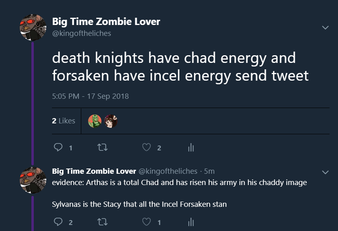Image resolution: width=338 pixels, height=231 pixels.
Task: Reply to the main tweet
Action: click(58, 148)
